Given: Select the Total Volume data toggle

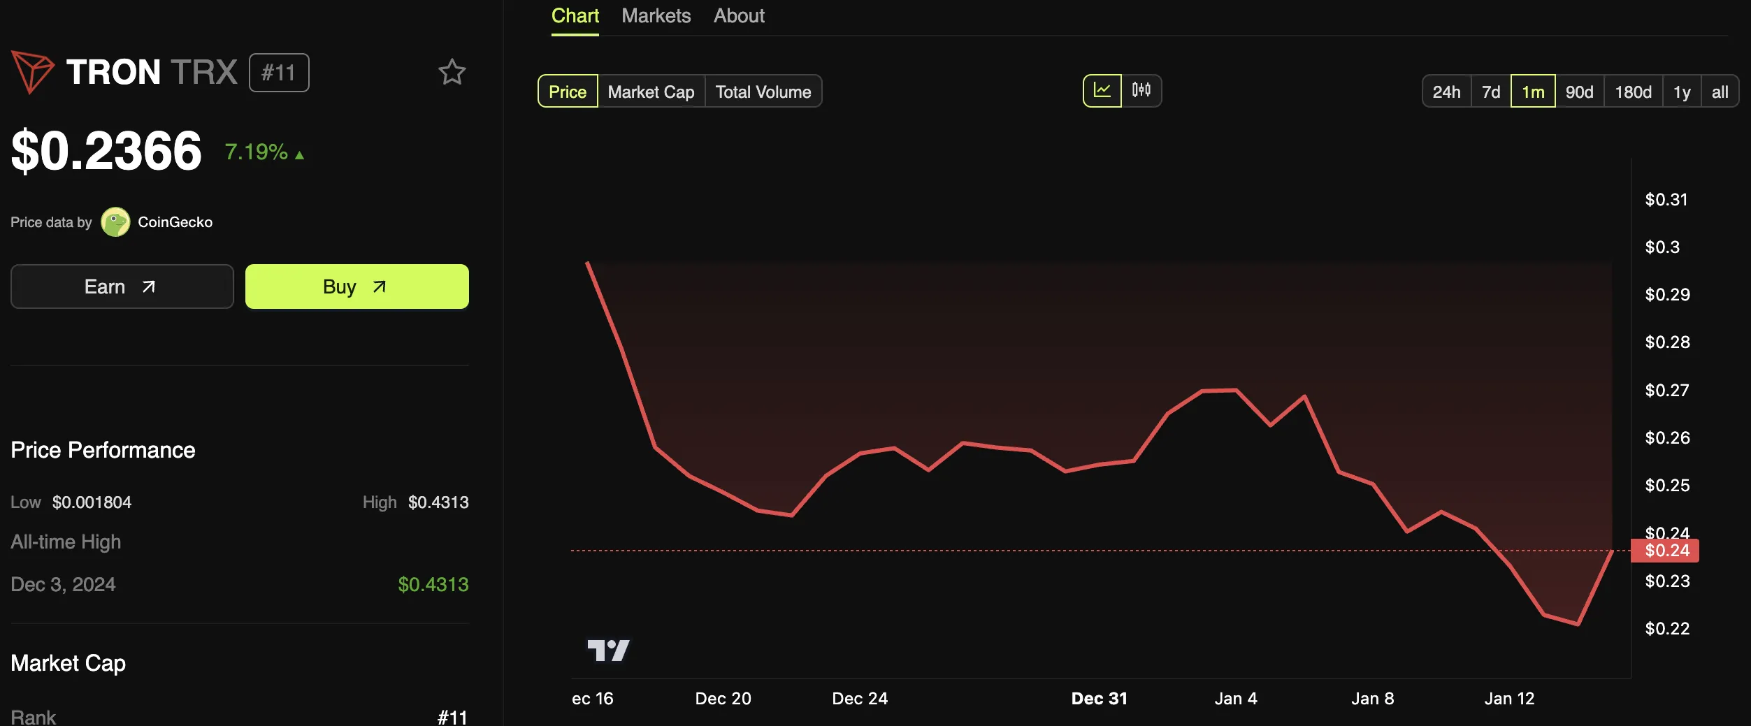Looking at the screenshot, I should 763,92.
